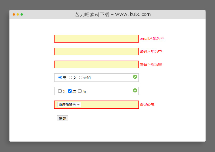Click the email不能为空 error message
215x152 pixels.
coord(151,39)
